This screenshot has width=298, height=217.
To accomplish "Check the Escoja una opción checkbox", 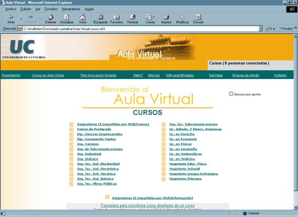I will coord(231,94).
